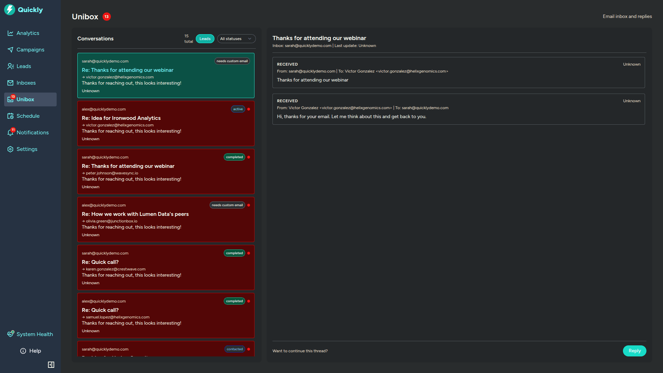Screen dimensions: 663x373
Task: Open the All statuses dropdown
Action: point(236,39)
